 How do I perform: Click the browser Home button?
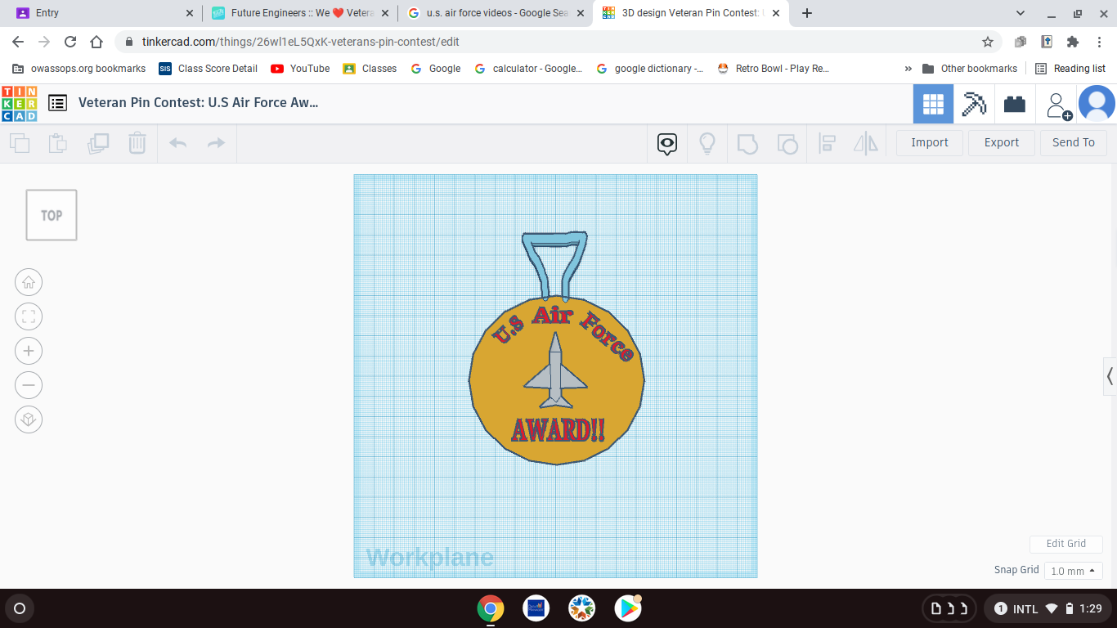click(x=96, y=42)
